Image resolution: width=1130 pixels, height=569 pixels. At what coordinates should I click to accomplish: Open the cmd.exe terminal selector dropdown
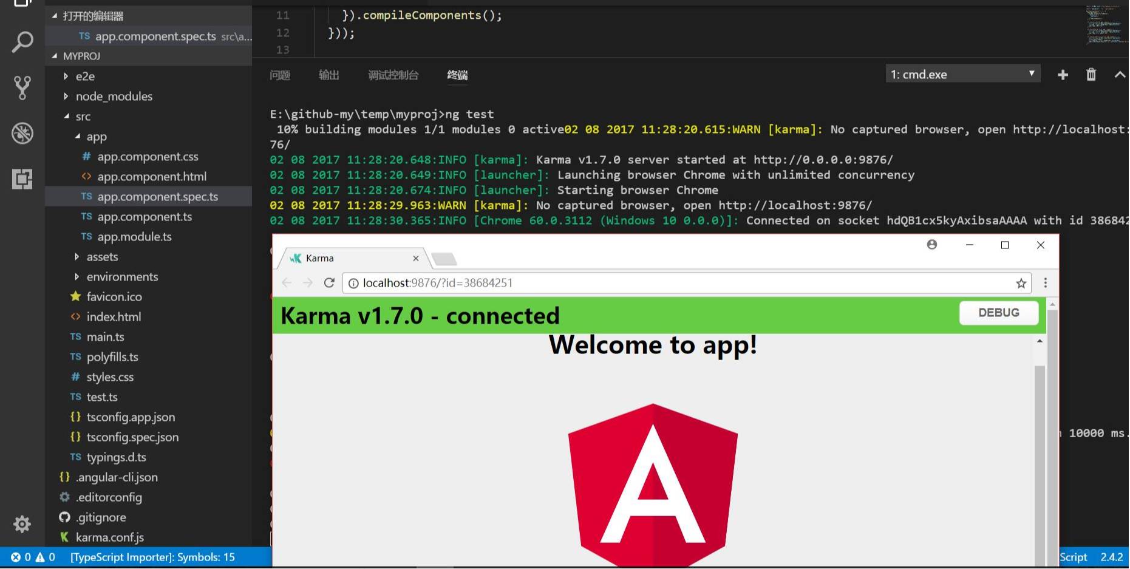(962, 74)
